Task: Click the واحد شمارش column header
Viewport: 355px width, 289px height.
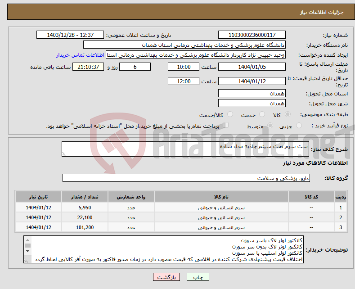Action: coord(131,197)
